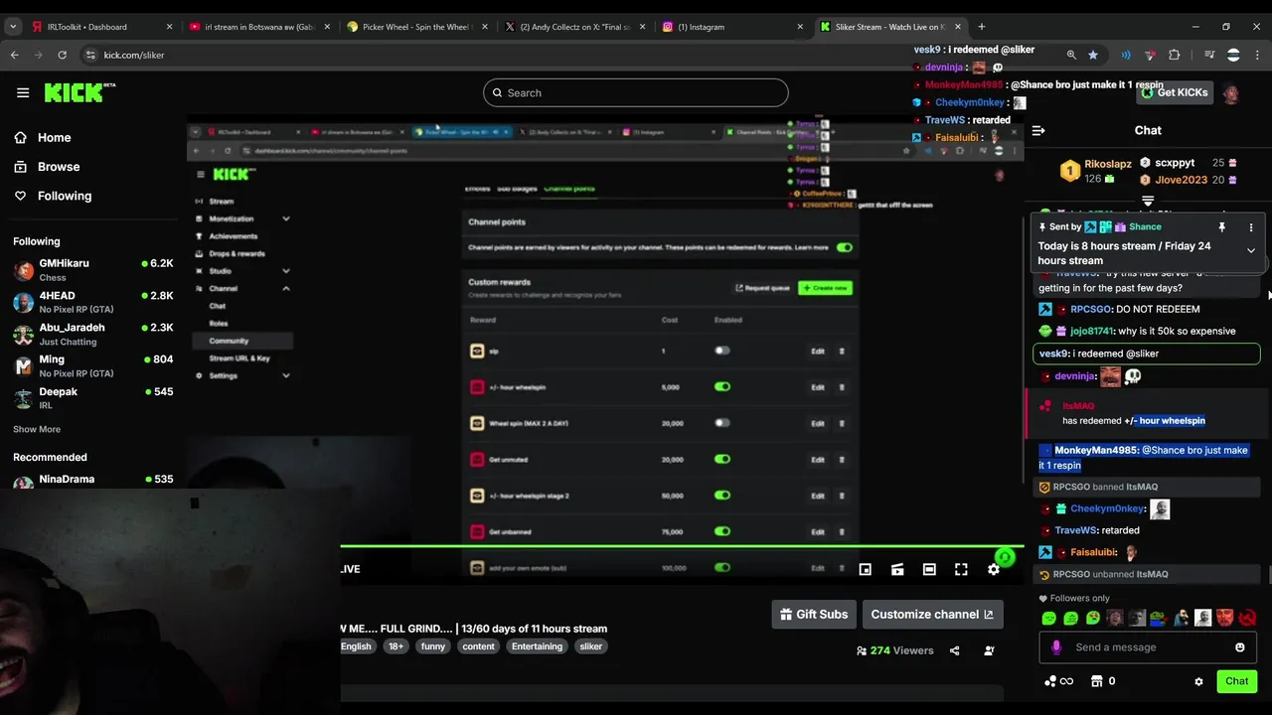Toggle the +/- hour wheelspin reward switch
Image resolution: width=1272 pixels, height=715 pixels.
pos(722,386)
